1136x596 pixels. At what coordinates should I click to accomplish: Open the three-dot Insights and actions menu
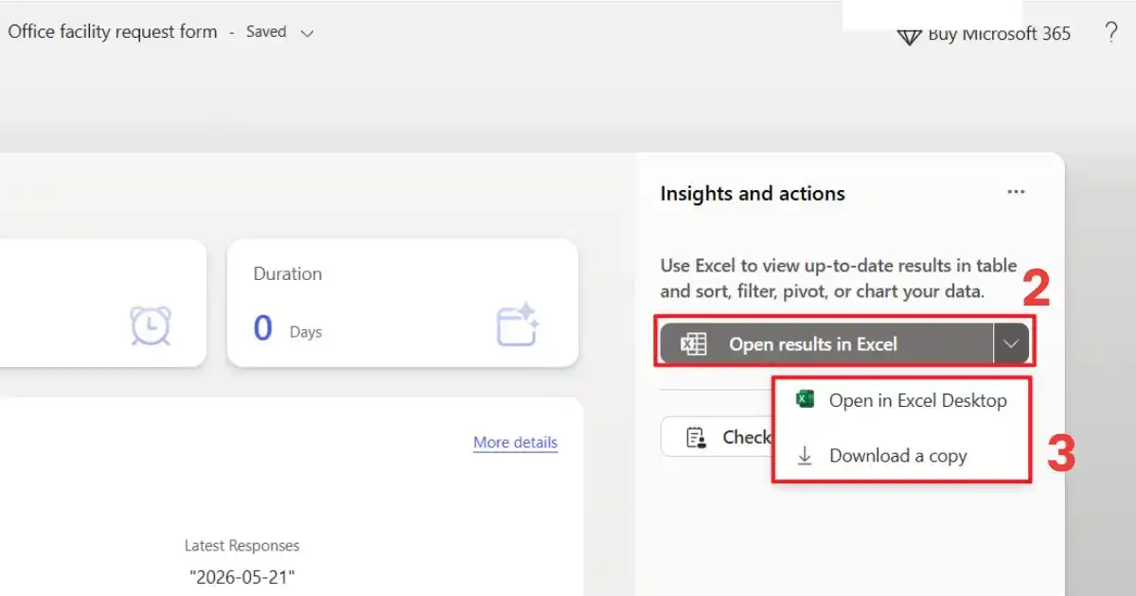point(1016,192)
